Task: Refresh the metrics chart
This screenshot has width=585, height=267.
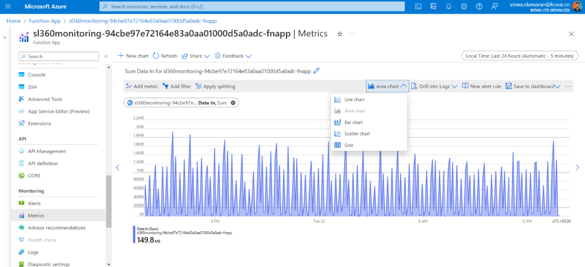Action: 165,56
